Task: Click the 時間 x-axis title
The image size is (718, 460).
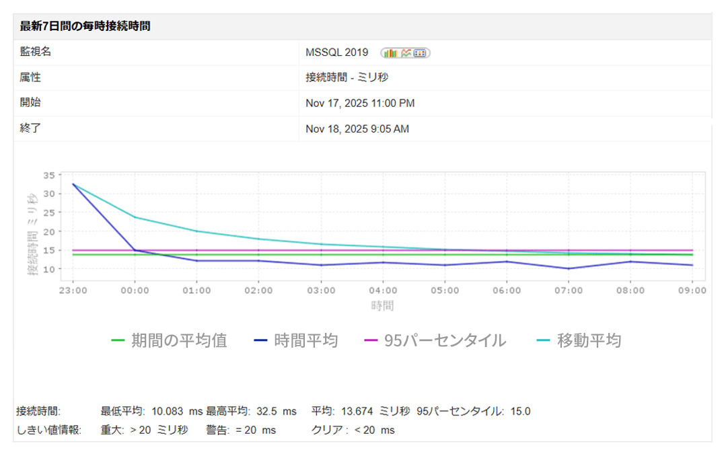Action: click(382, 306)
